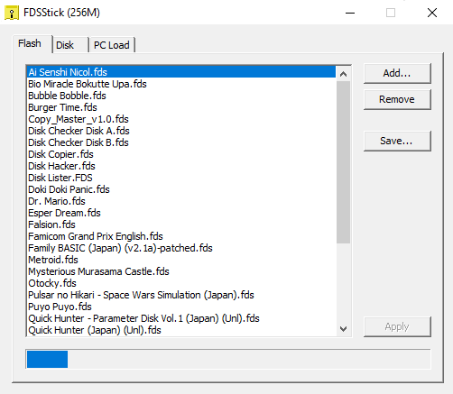Click the file list scrollbar thumb

(343, 162)
